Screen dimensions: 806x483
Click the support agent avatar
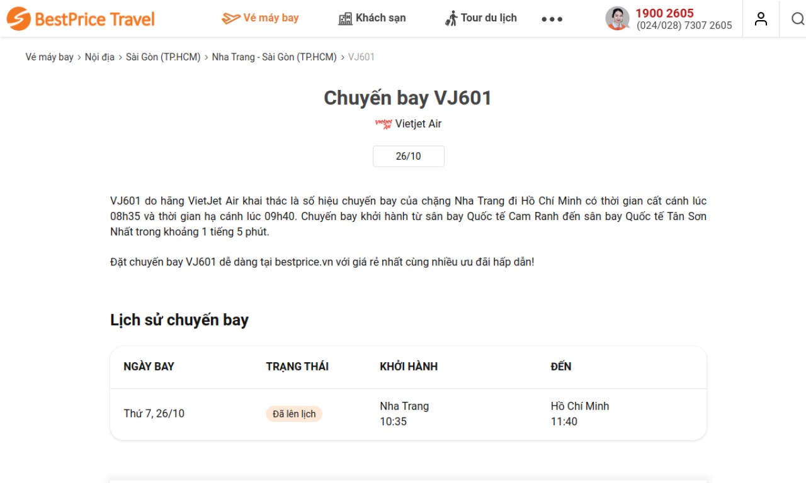(x=617, y=18)
